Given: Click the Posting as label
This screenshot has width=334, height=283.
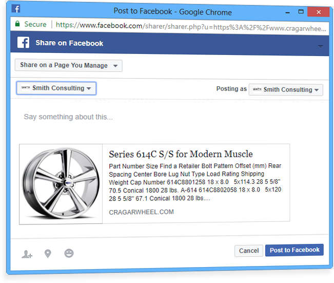Looking at the screenshot, I should tap(231, 89).
